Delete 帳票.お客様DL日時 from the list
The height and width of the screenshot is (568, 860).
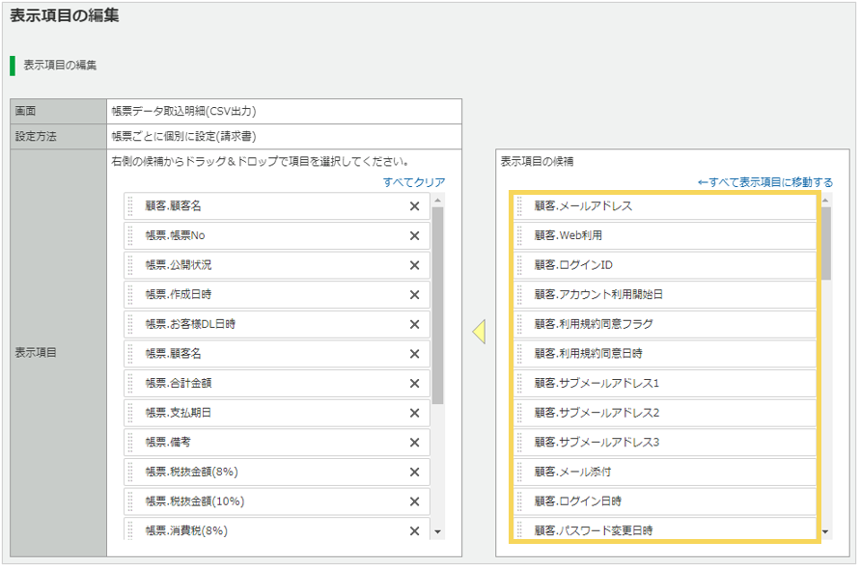(x=414, y=325)
